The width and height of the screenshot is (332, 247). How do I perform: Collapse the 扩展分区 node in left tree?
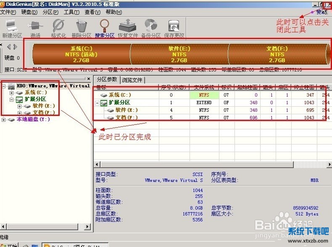pyautogui.click(x=12, y=100)
